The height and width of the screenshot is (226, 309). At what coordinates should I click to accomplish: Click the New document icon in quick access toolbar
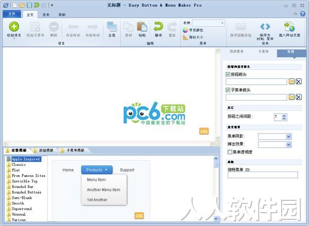[x=14, y=5]
